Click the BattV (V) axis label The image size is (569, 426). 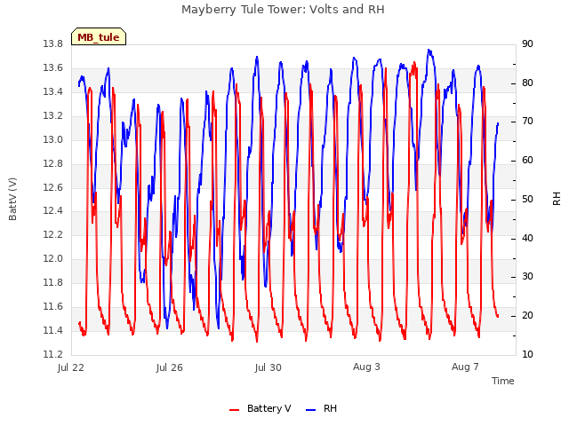[x=12, y=199]
